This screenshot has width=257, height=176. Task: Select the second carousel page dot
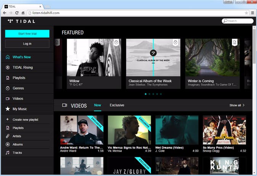tap(149, 94)
